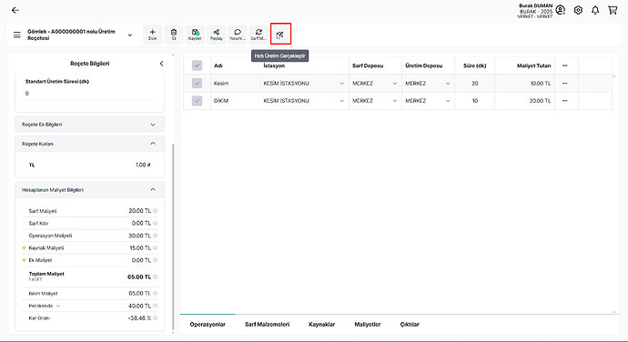Click the Standart Üretim Süresi input field

pyautogui.click(x=89, y=94)
